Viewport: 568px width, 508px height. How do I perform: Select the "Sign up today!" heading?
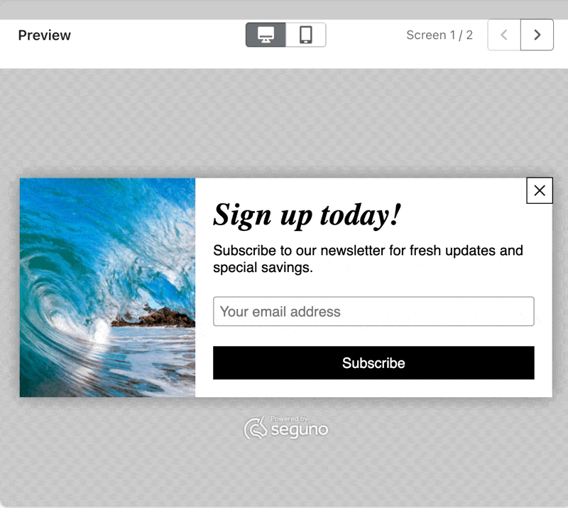(x=307, y=215)
